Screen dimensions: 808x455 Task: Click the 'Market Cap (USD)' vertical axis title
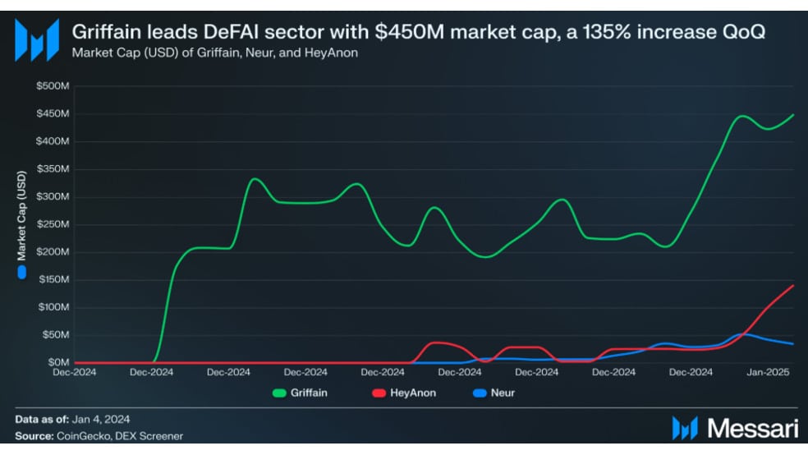coord(21,216)
